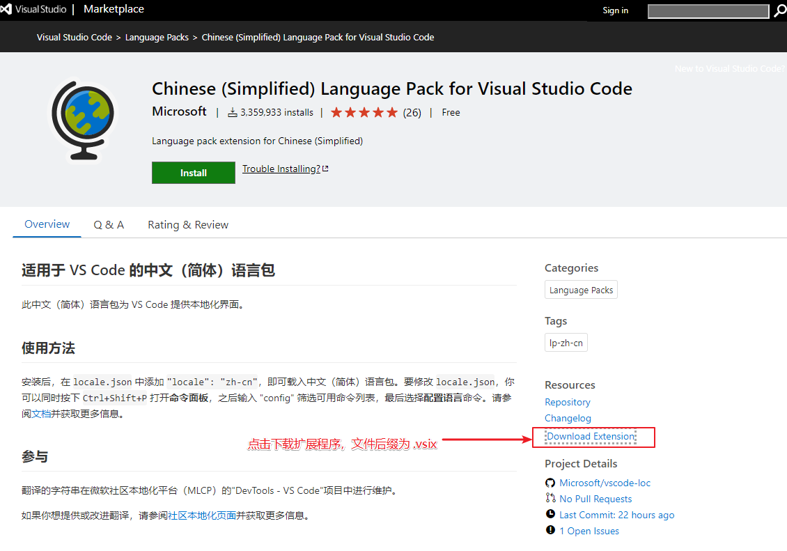
Task: Click the extension's globe logo
Action: pyautogui.click(x=83, y=120)
